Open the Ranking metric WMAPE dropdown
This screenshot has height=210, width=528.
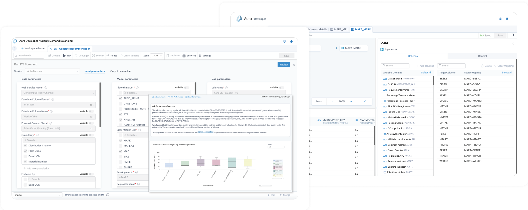tap(133, 177)
